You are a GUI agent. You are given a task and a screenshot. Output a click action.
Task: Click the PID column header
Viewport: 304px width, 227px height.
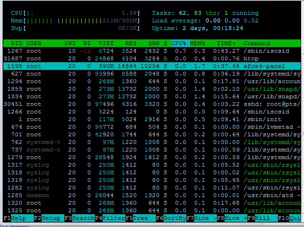click(17, 43)
